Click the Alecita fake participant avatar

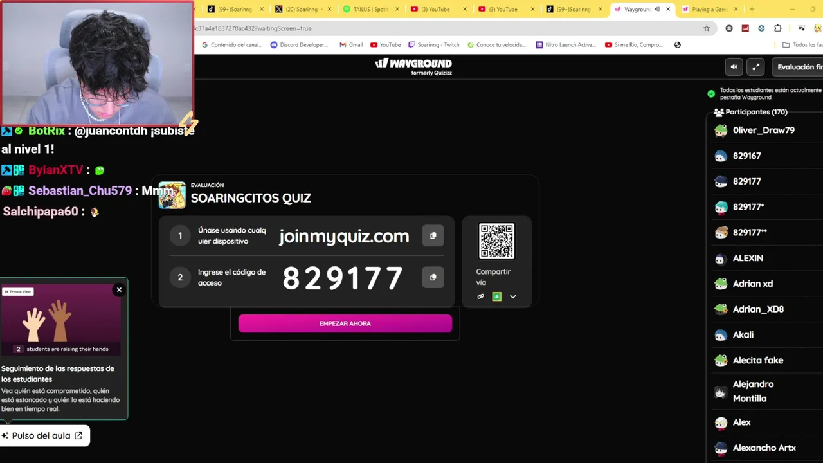[721, 361]
